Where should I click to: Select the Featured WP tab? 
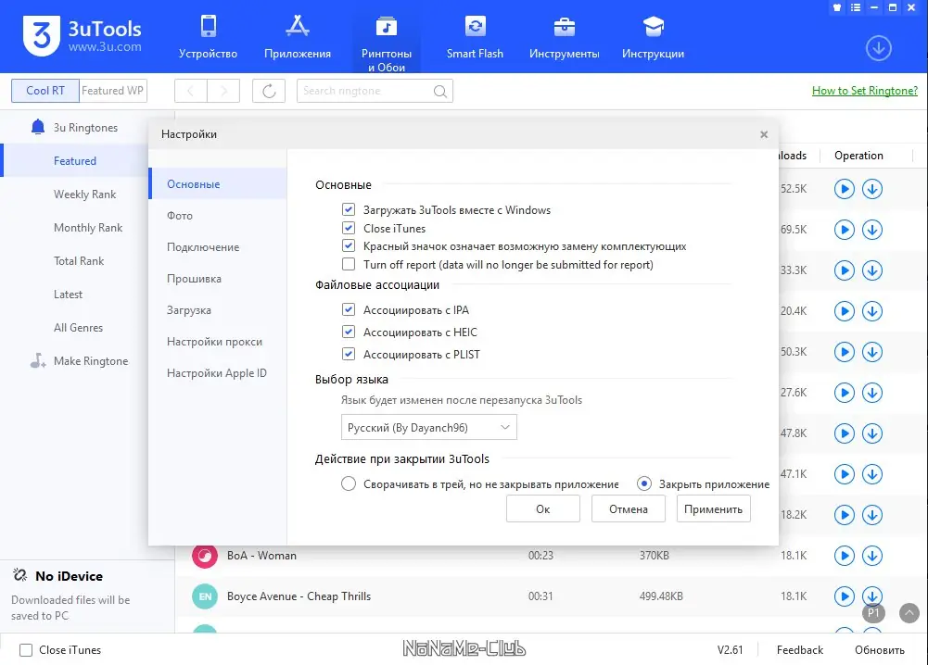[x=112, y=91]
